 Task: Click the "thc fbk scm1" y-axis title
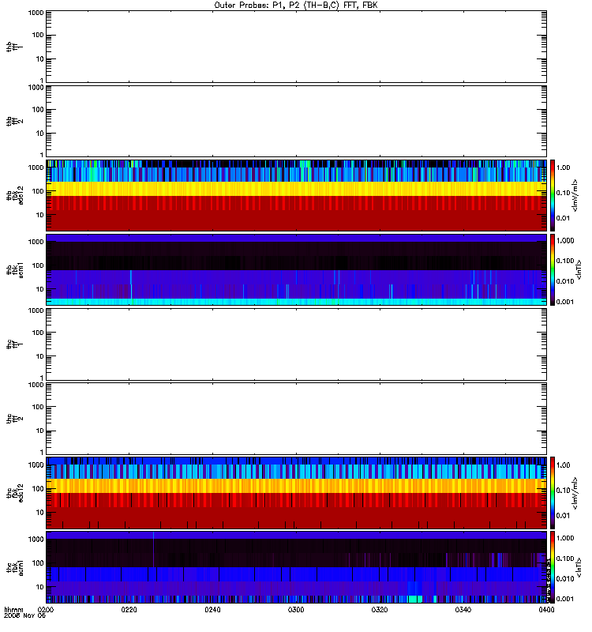[x=15, y=567]
